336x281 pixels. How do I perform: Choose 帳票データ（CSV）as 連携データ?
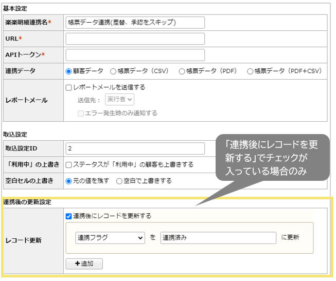point(113,71)
